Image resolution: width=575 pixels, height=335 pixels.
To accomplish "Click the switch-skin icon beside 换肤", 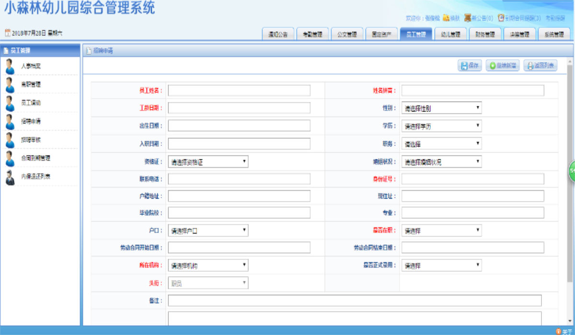I will (446, 18).
